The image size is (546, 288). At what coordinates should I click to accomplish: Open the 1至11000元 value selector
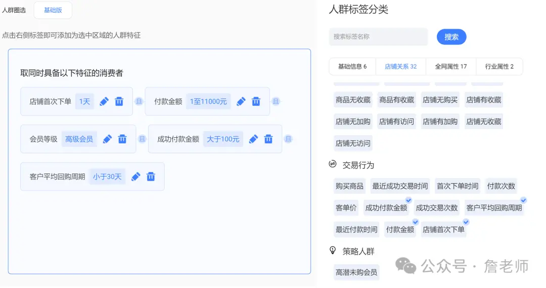208,101
